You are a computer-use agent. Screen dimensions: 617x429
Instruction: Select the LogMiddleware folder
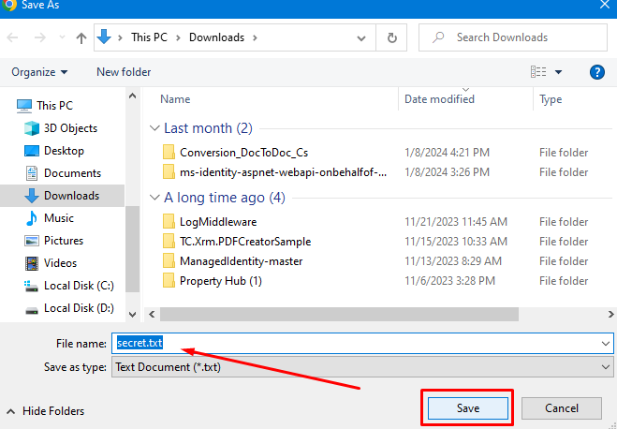217,222
